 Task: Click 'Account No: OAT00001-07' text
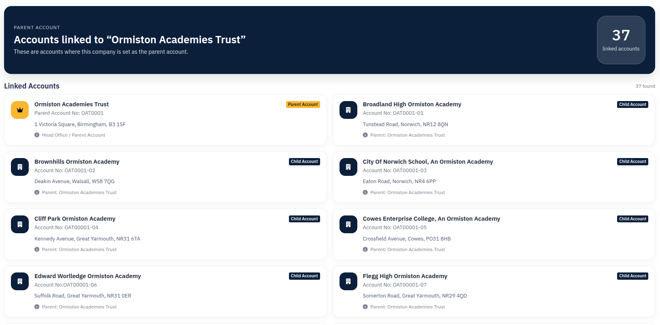tap(395, 285)
